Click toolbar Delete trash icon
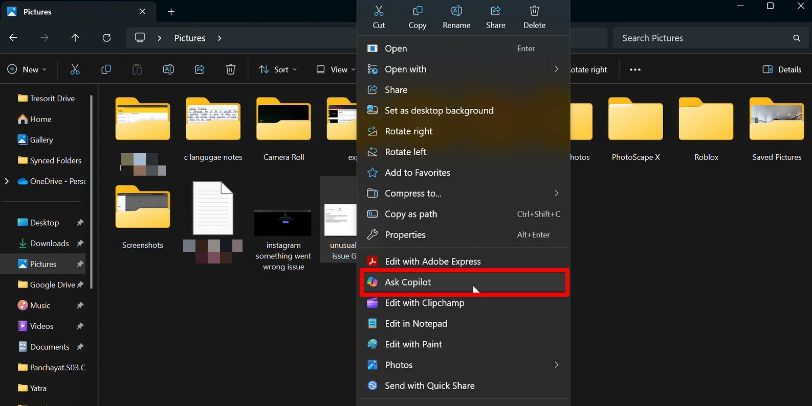Screen dimensions: 812x406 [x=231, y=69]
